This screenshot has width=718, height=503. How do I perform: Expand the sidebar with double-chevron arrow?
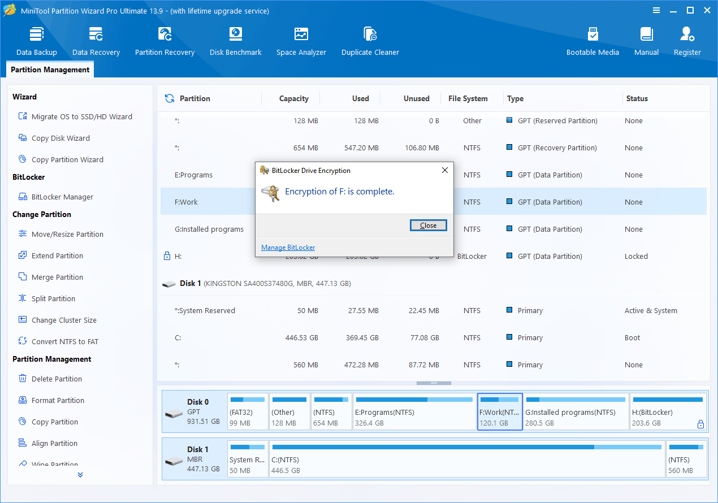click(80, 475)
